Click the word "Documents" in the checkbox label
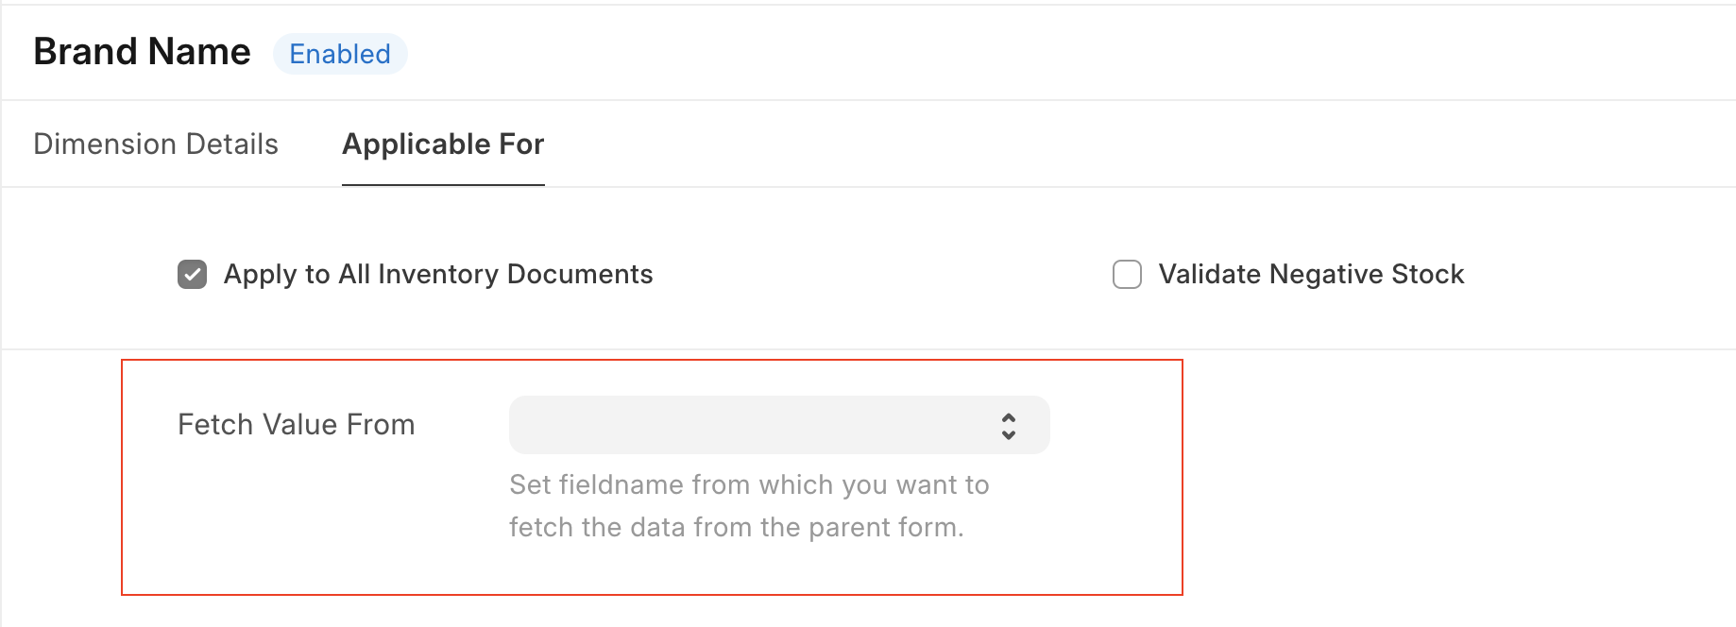This screenshot has width=1736, height=627. (x=580, y=275)
